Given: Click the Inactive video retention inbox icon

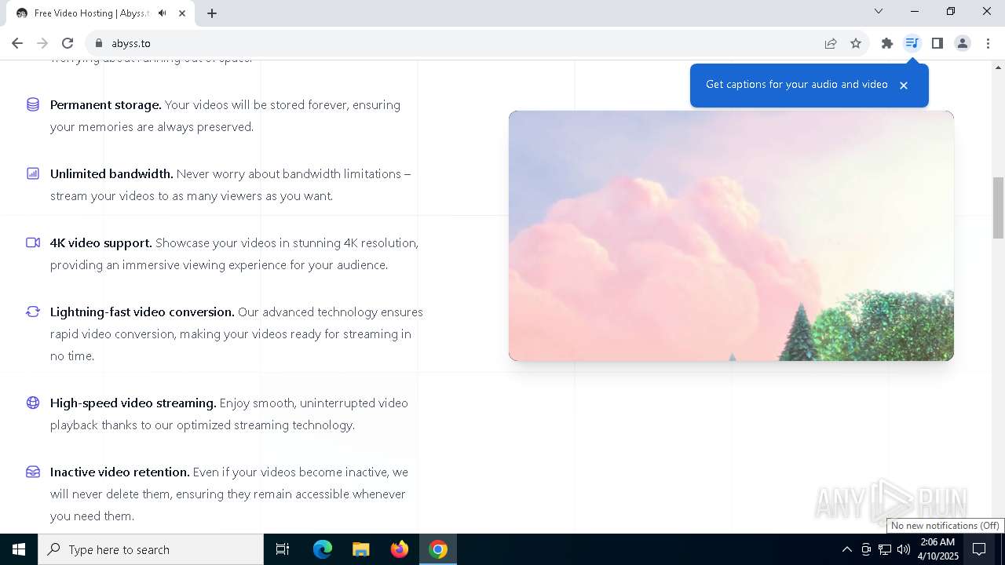Looking at the screenshot, I should click(33, 472).
